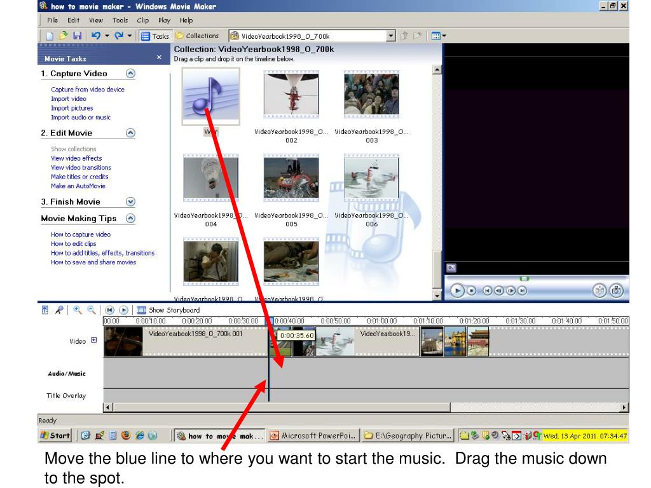Click the Import video link

(x=69, y=98)
